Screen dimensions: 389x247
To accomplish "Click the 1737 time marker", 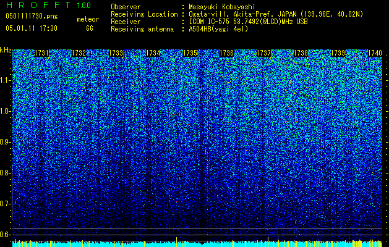I will [263, 53].
